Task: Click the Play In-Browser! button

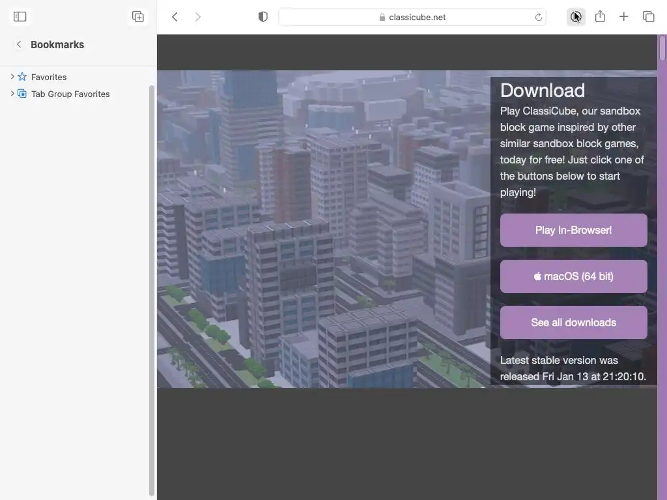Action: pos(573,230)
